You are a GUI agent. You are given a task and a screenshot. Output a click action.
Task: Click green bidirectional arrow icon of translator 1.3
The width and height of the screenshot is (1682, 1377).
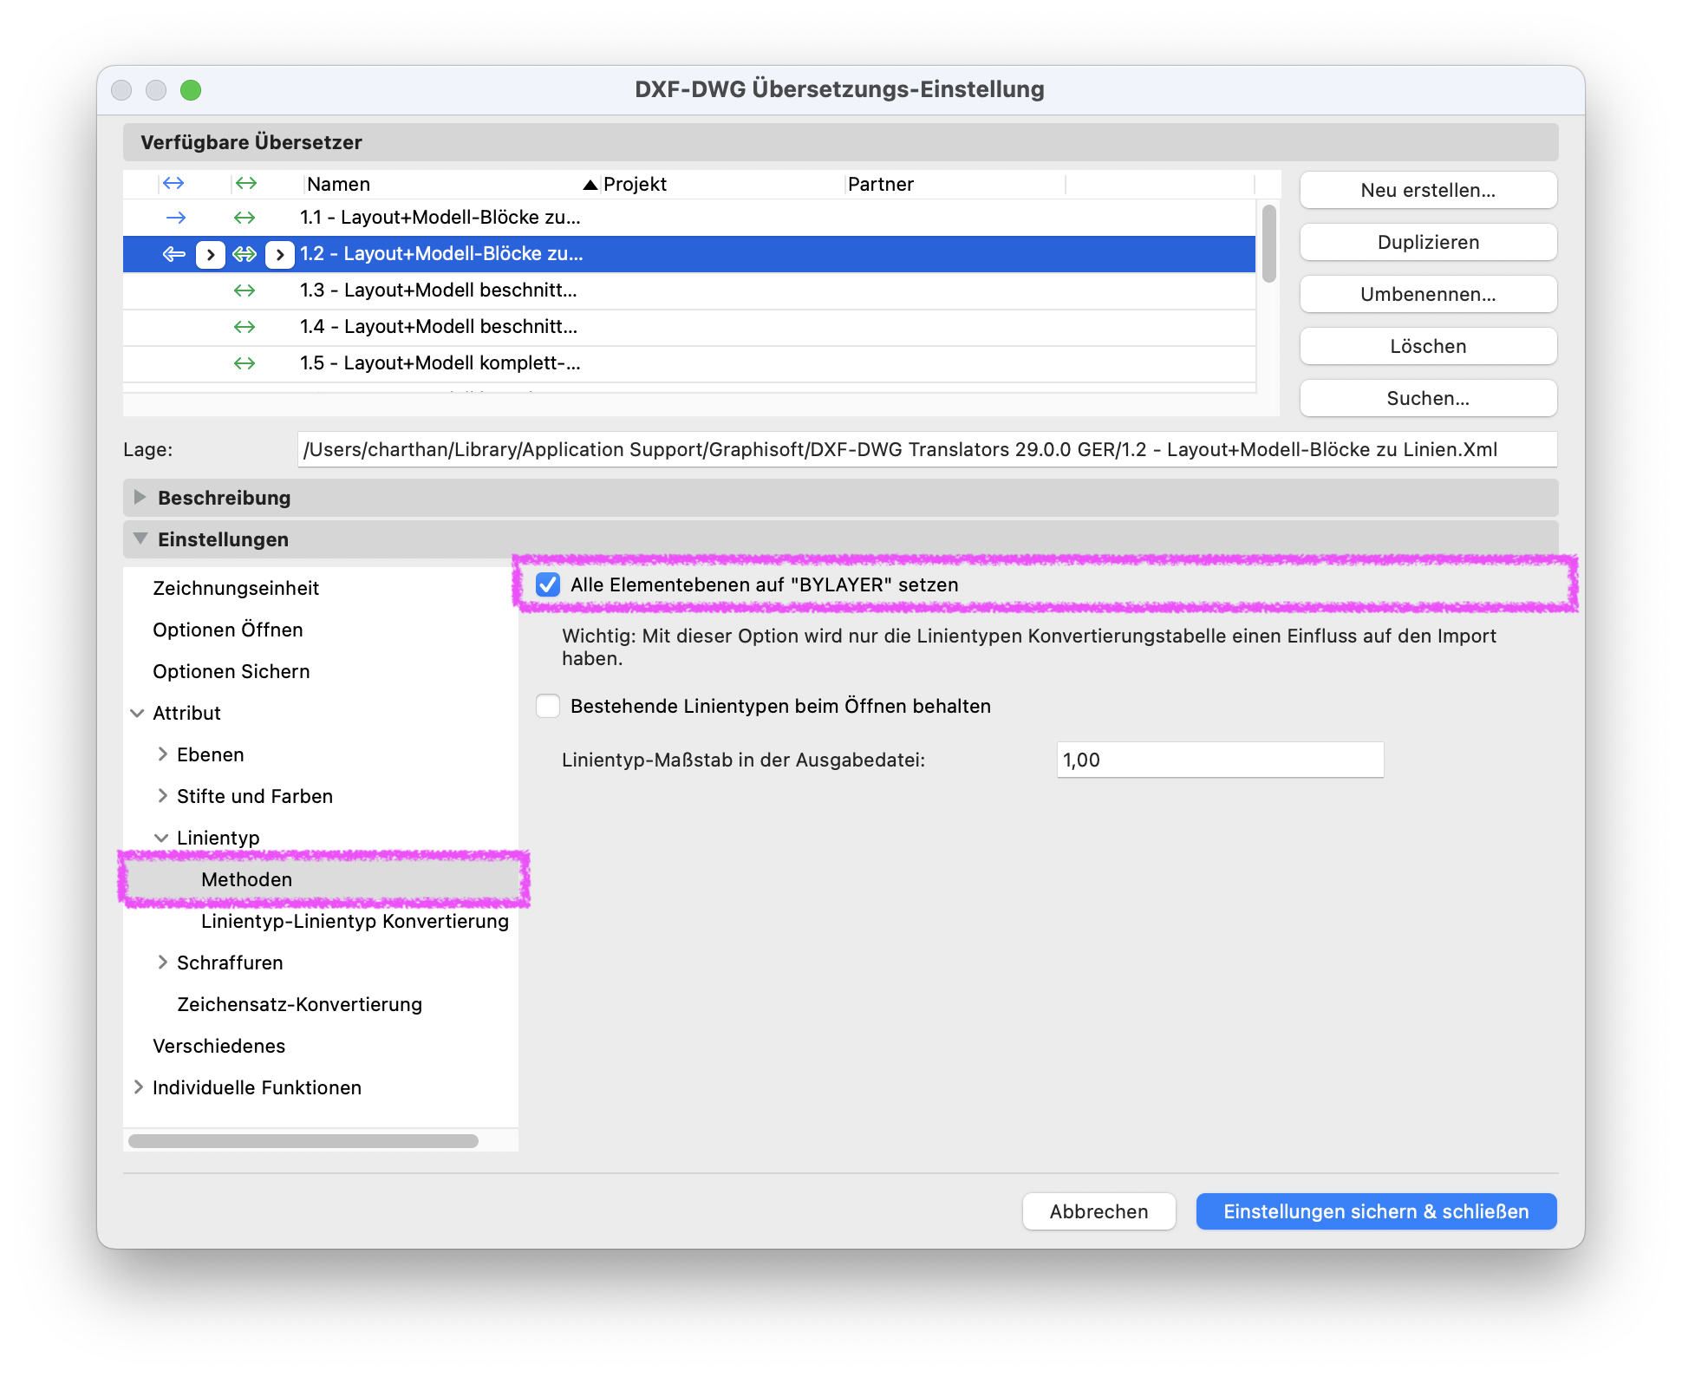tap(244, 290)
